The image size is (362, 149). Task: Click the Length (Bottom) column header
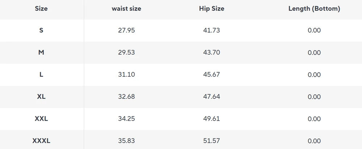tap(314, 9)
